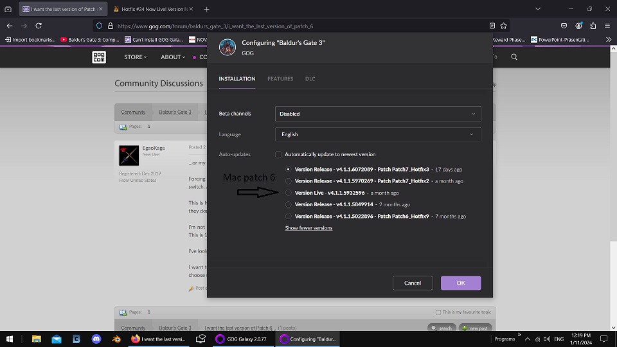The width and height of the screenshot is (617, 347).
Task: Select Version Release v4.1.1.5849914 radio button
Action: [x=289, y=204]
